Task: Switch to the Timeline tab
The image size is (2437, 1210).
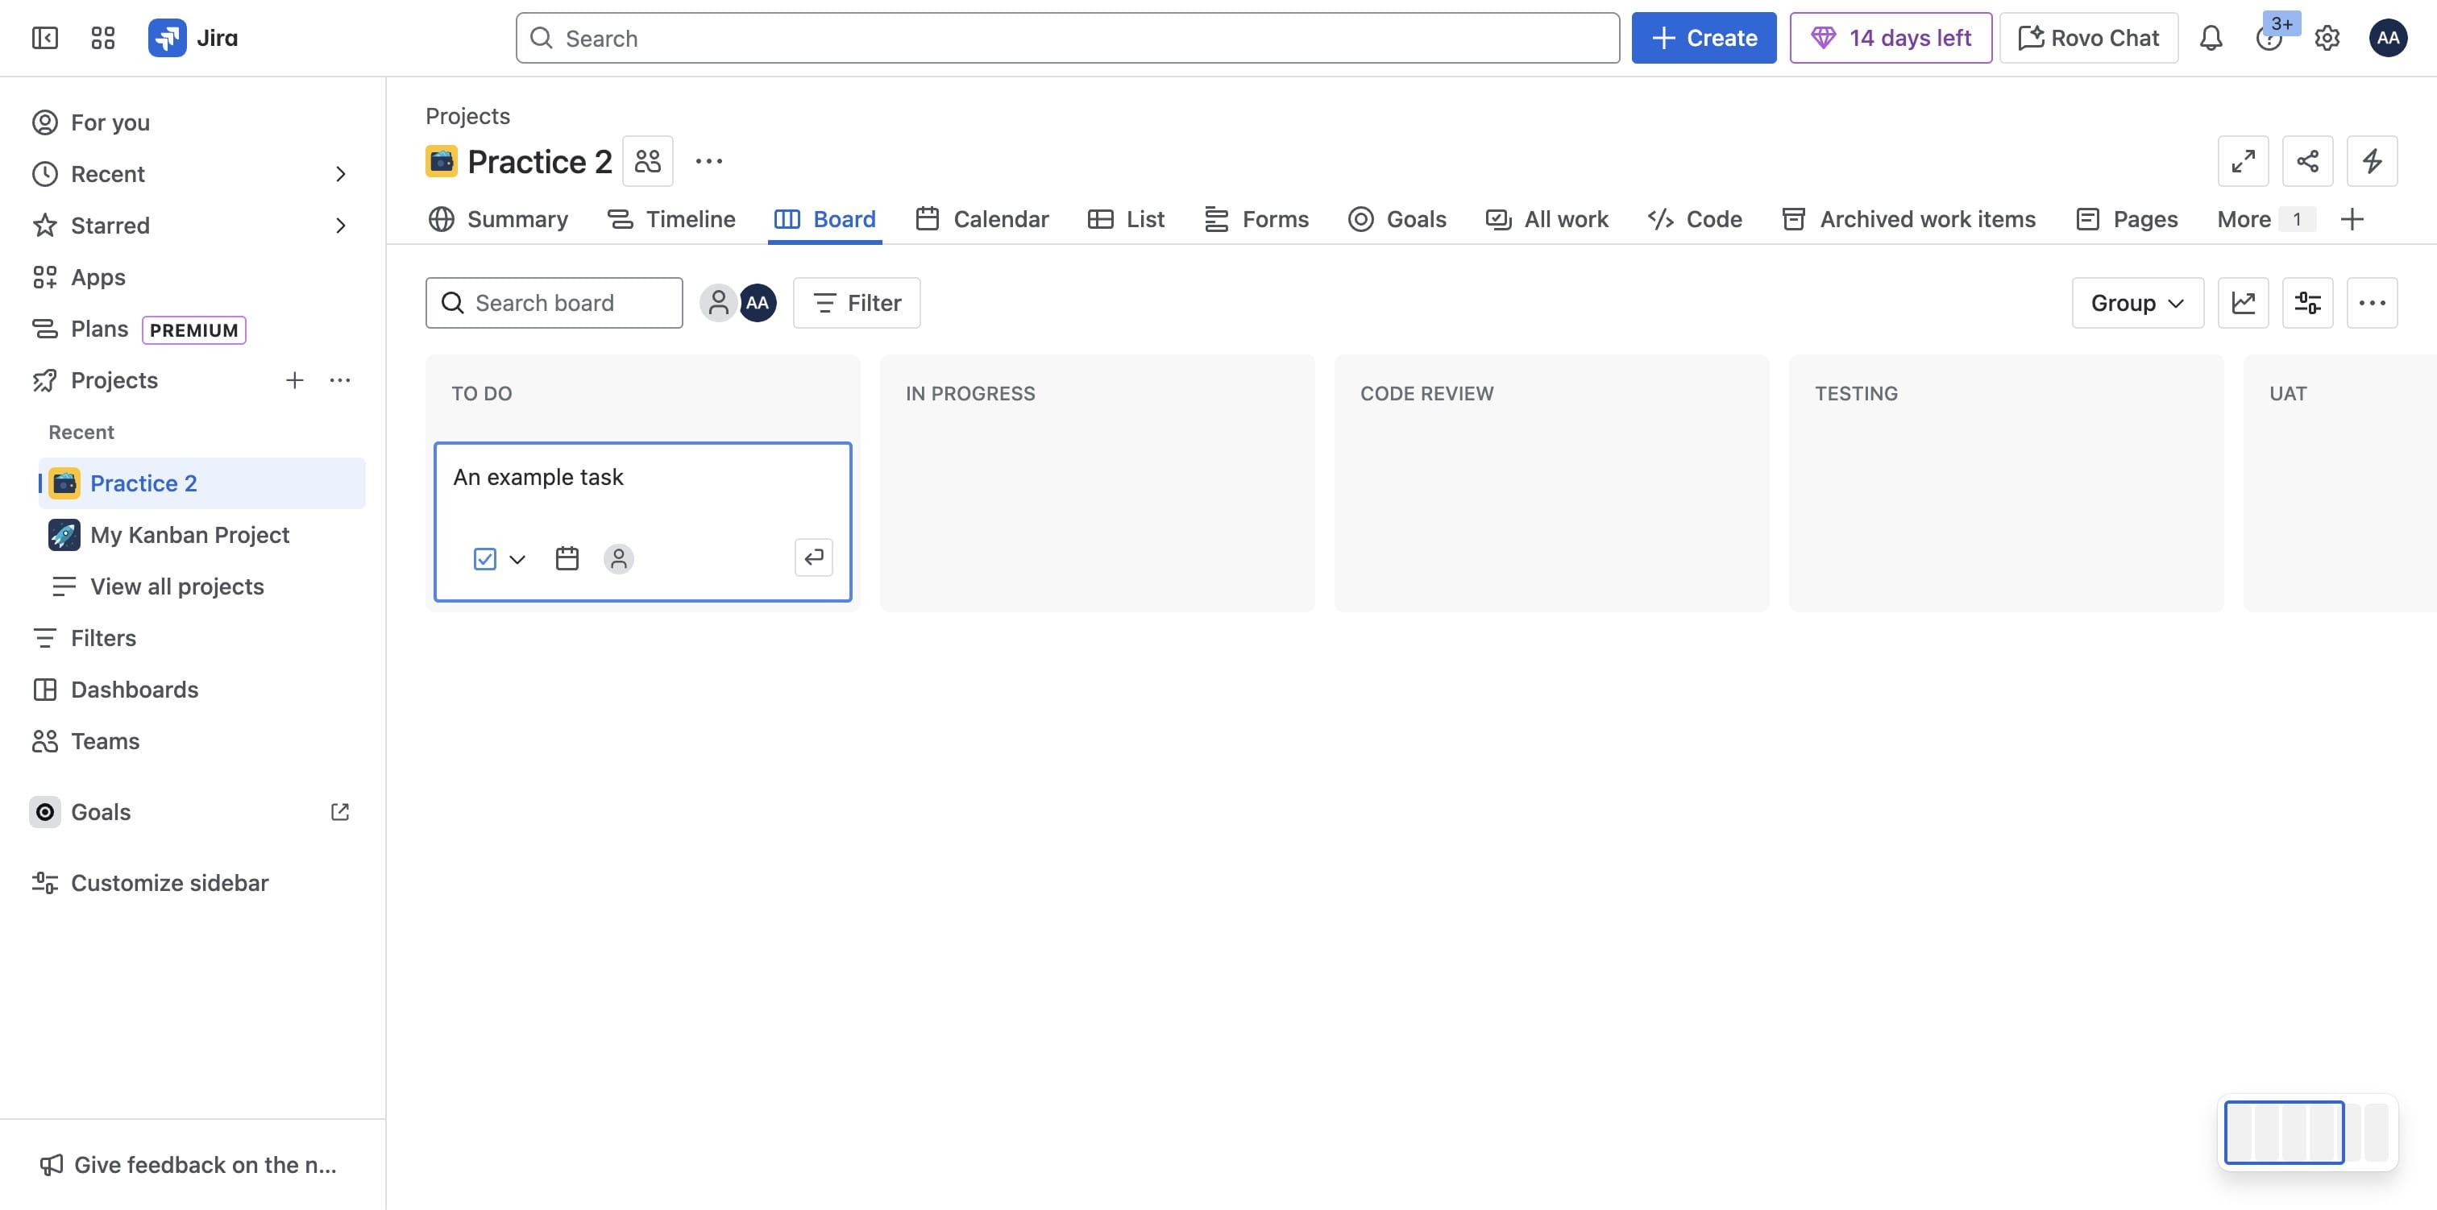Action: [x=671, y=219]
